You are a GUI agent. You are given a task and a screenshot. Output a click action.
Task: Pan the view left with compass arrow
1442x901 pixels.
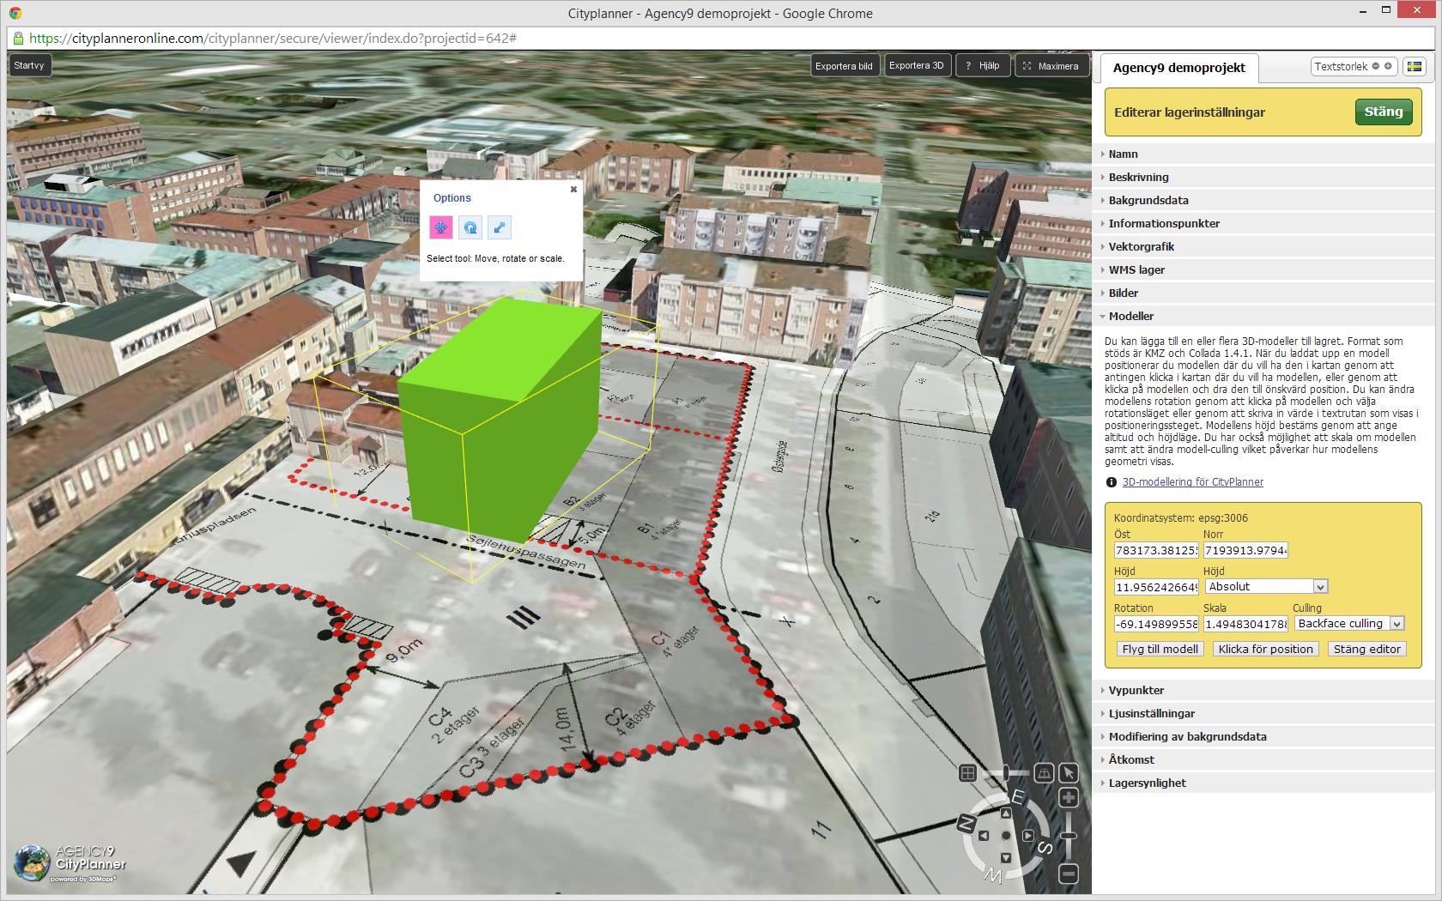point(984,836)
